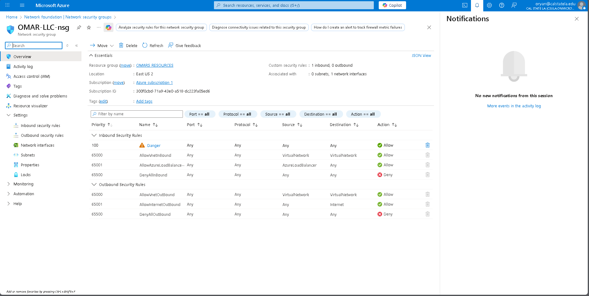Click the Filter by name field

(137, 114)
